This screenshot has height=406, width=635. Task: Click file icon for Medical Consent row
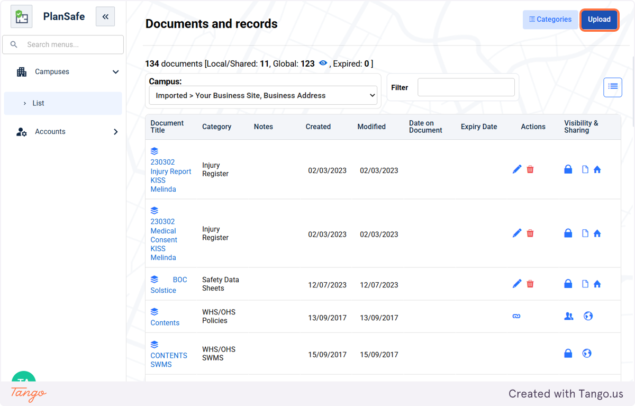click(x=585, y=233)
